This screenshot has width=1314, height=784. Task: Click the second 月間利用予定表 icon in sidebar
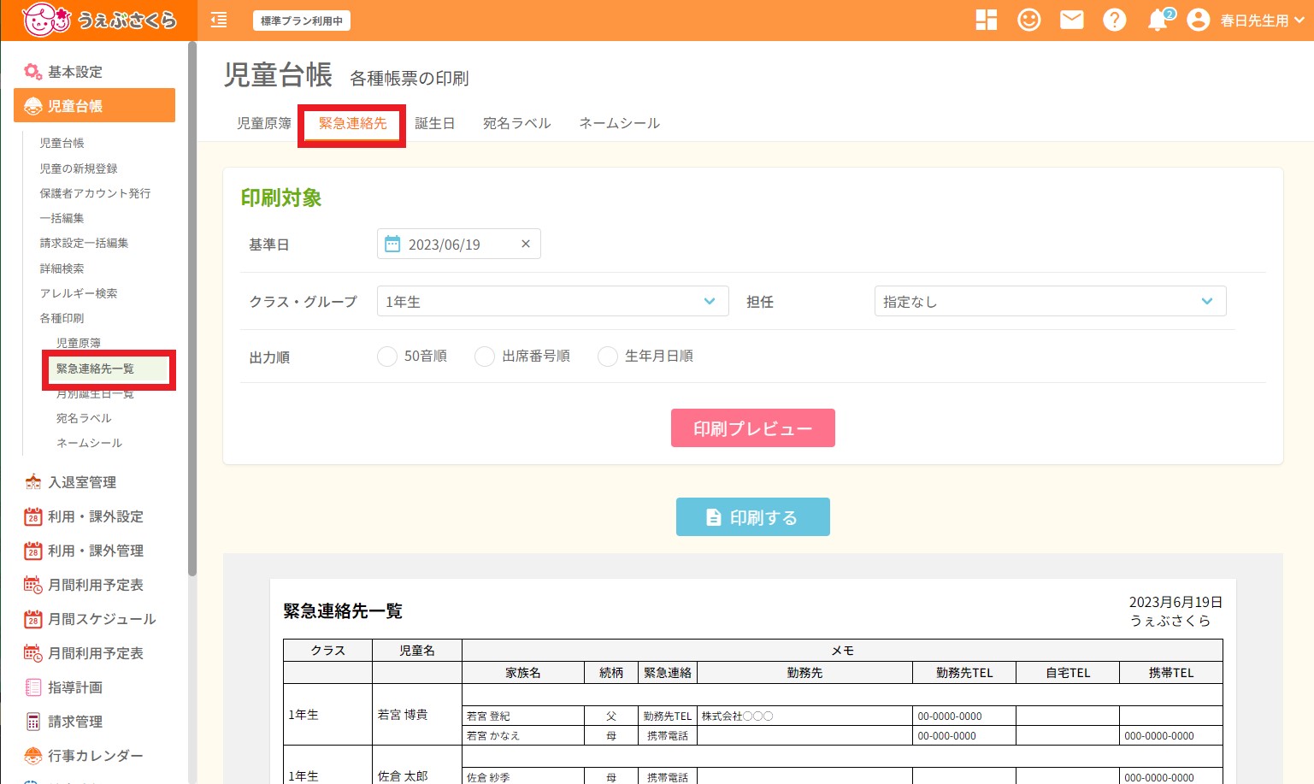click(x=32, y=653)
